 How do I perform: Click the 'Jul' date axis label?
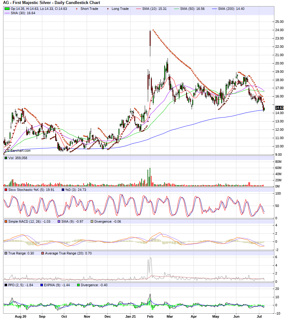click(259, 316)
